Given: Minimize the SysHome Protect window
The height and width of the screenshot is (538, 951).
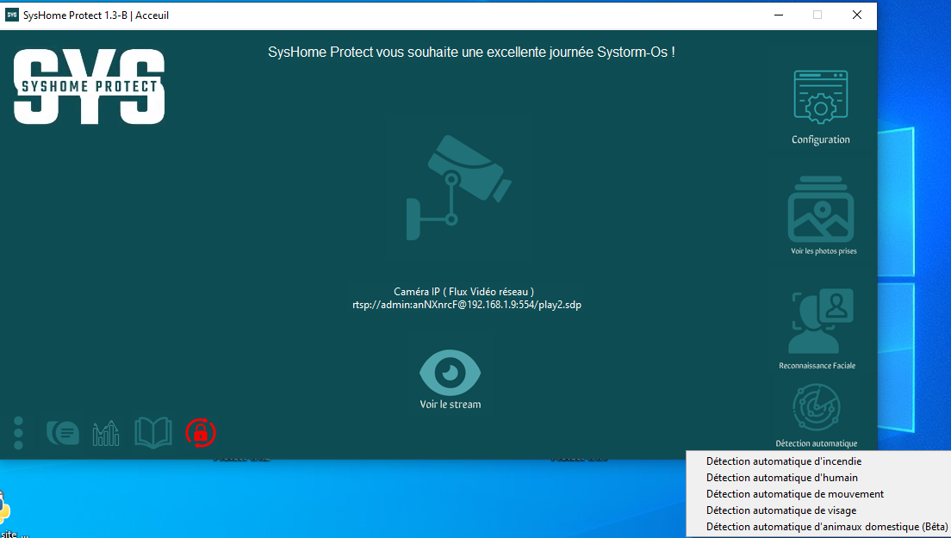Looking at the screenshot, I should click(779, 15).
